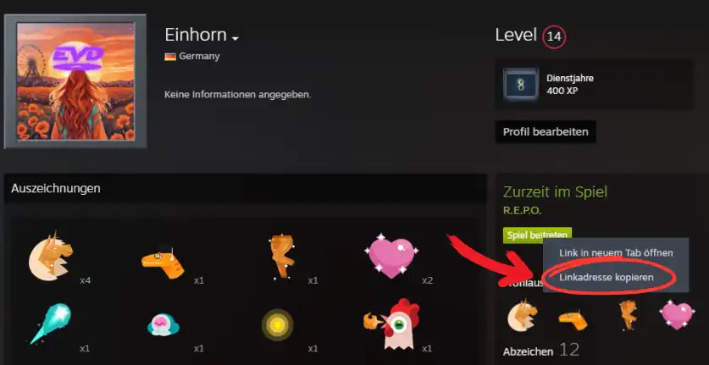709x365 pixels.
Task: Click the green Spiel beitreten button
Action: click(537, 235)
